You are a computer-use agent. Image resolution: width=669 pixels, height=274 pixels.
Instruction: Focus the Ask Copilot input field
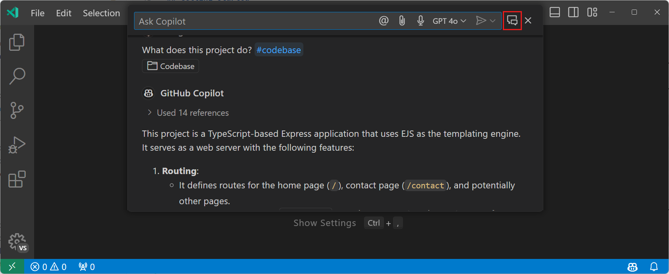tap(254, 21)
